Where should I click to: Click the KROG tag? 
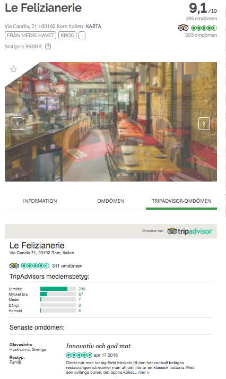pos(67,36)
